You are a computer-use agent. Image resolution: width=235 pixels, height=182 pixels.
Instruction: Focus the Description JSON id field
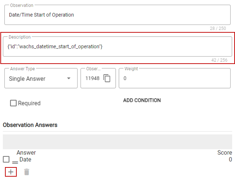pos(117,47)
